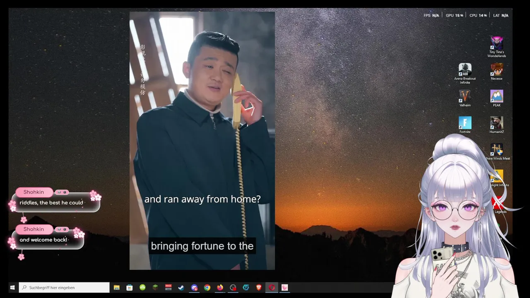Click 'bringing fortune to the' caption
The width and height of the screenshot is (530, 298).
tap(202, 246)
